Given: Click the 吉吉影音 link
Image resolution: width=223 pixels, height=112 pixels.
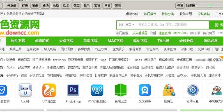Looking at the screenshot, I should click(x=24, y=60).
